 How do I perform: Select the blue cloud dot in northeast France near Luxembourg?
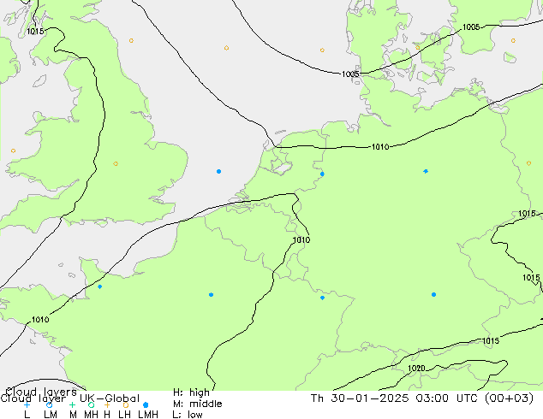click(x=322, y=298)
